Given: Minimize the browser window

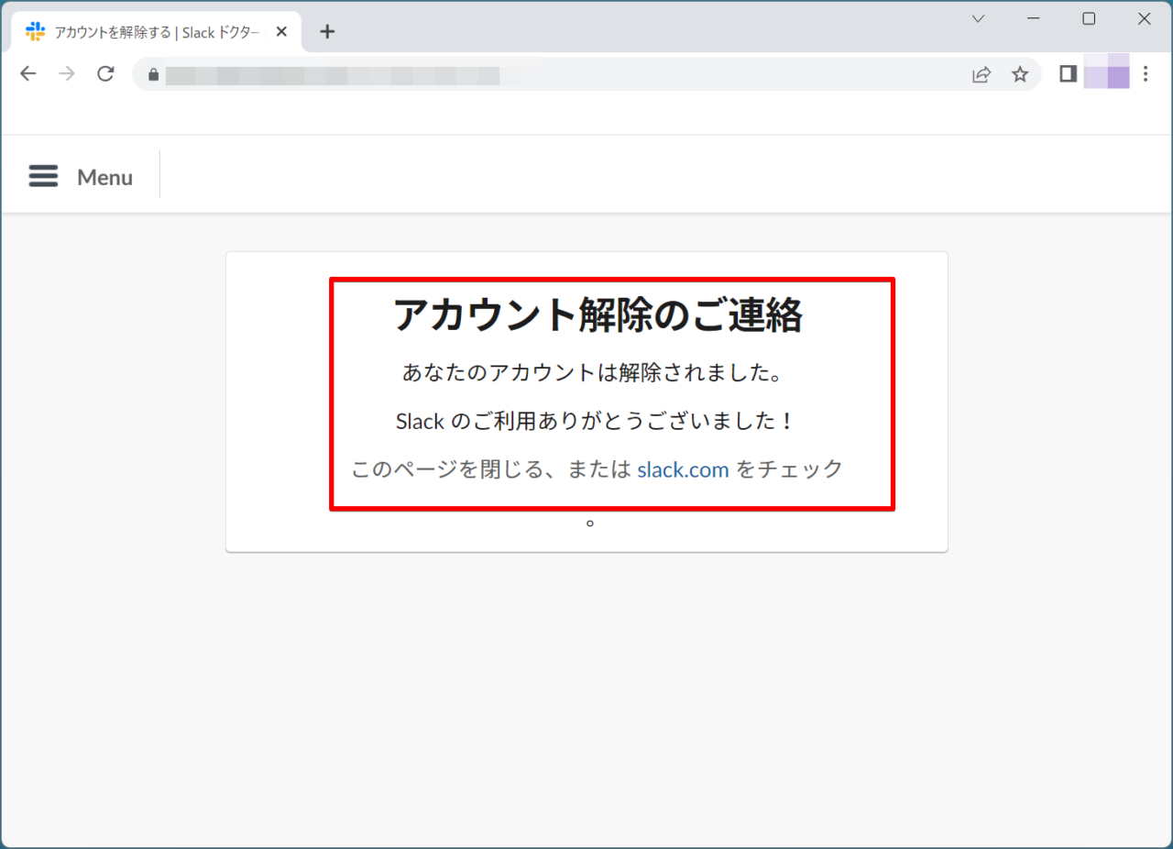Looking at the screenshot, I should point(1034,19).
